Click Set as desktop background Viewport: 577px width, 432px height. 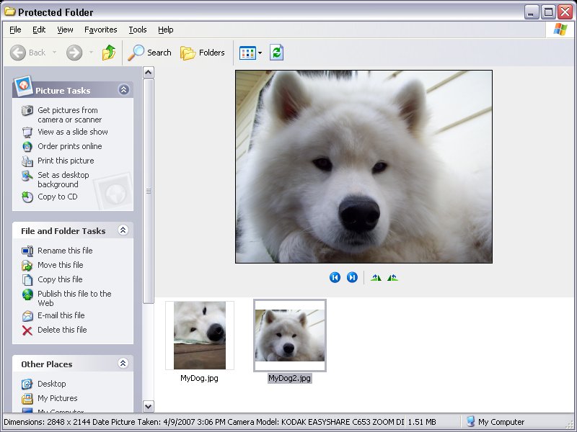(63, 179)
